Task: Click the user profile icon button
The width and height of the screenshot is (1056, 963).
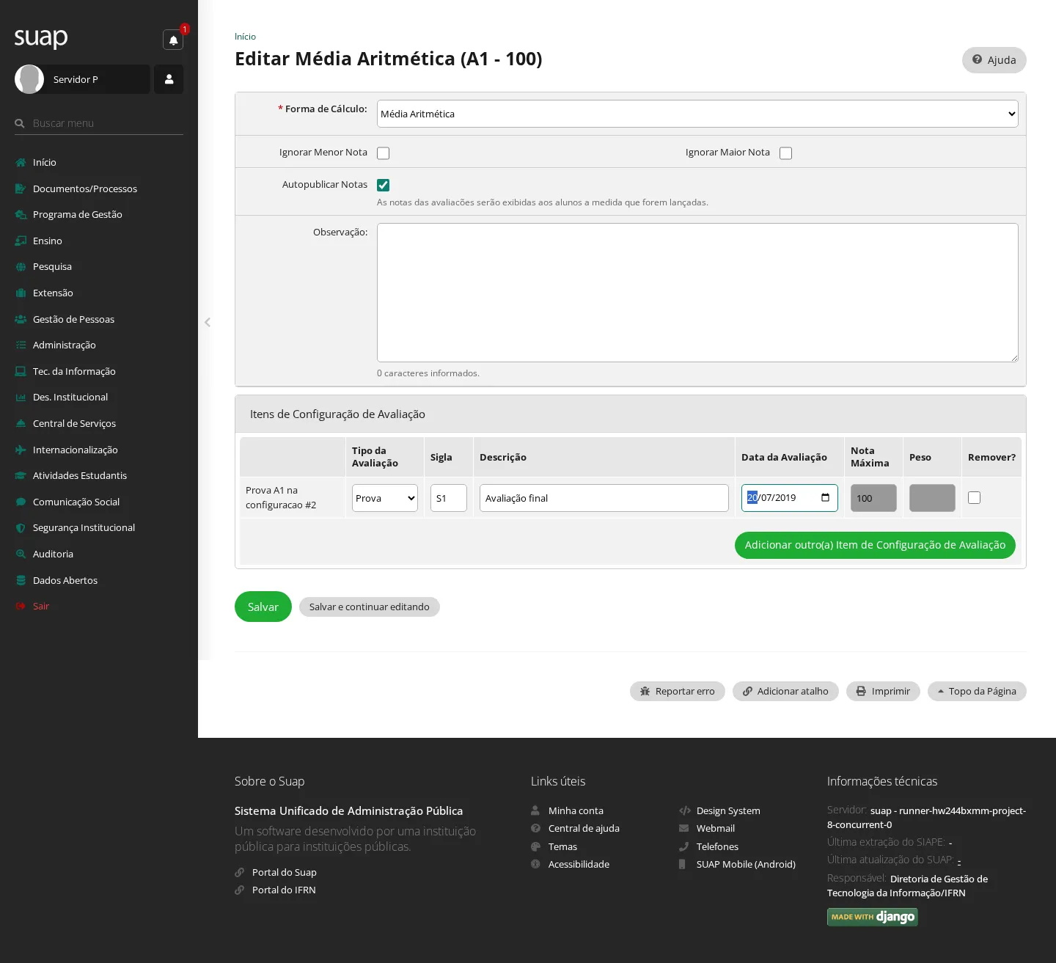Action: [x=169, y=79]
